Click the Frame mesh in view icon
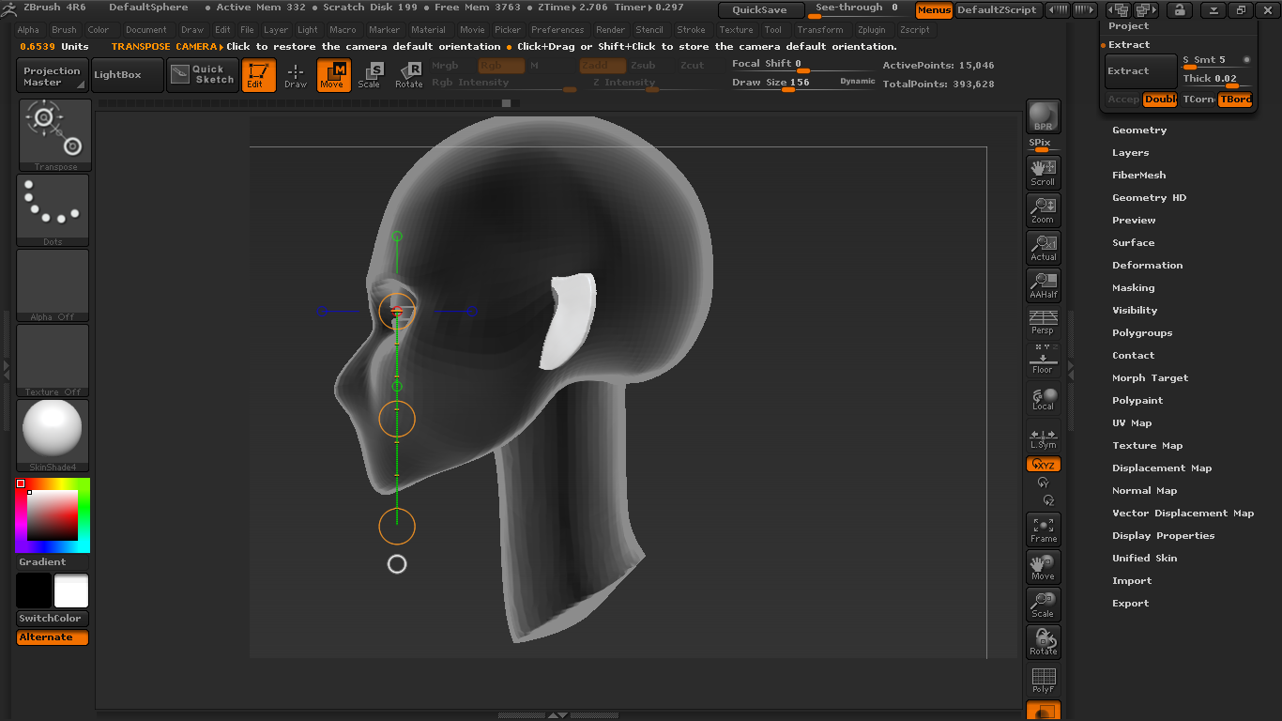Viewport: 1282px width, 721px height. [1043, 529]
